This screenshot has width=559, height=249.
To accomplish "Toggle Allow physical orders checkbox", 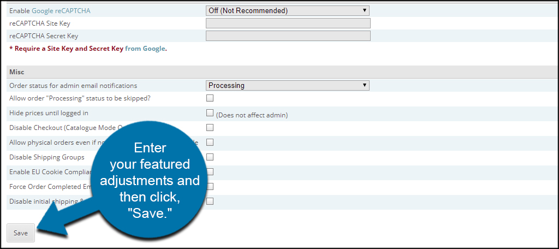I will click(x=210, y=143).
